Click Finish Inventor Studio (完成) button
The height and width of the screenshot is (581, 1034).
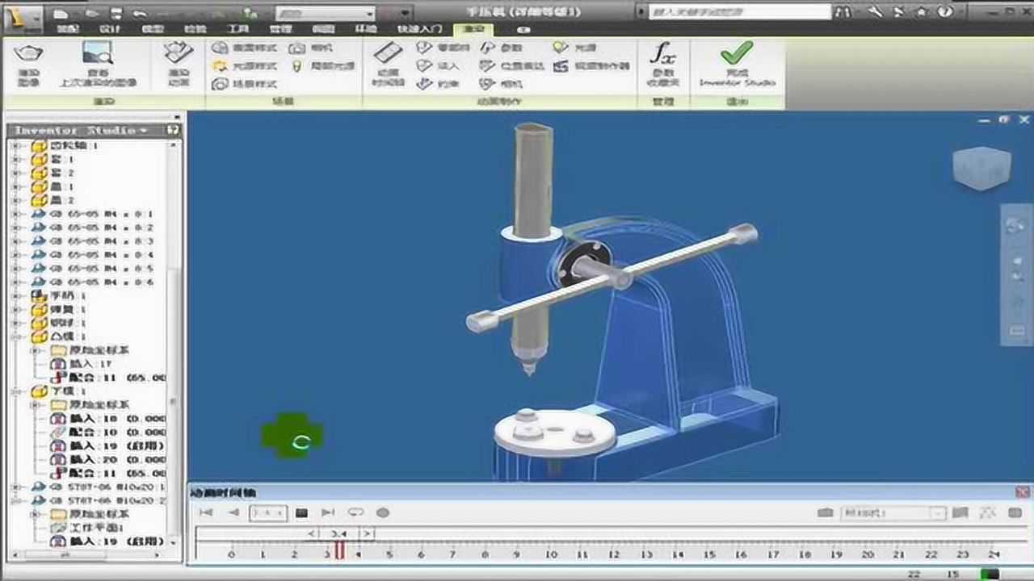[x=736, y=65]
